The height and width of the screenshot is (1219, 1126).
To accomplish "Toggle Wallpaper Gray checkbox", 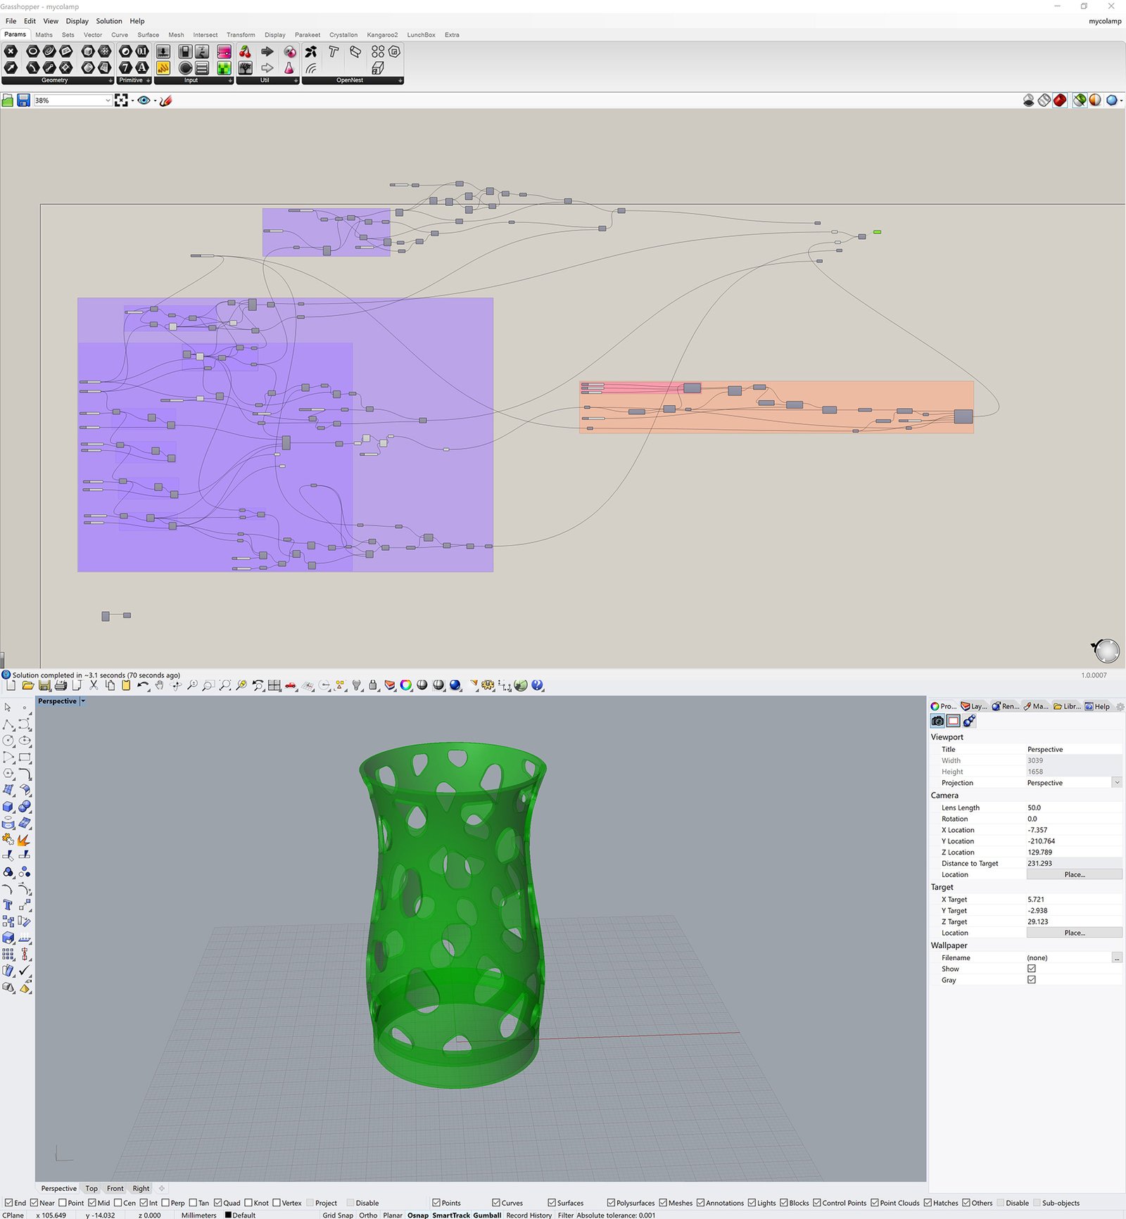I will 1032,980.
